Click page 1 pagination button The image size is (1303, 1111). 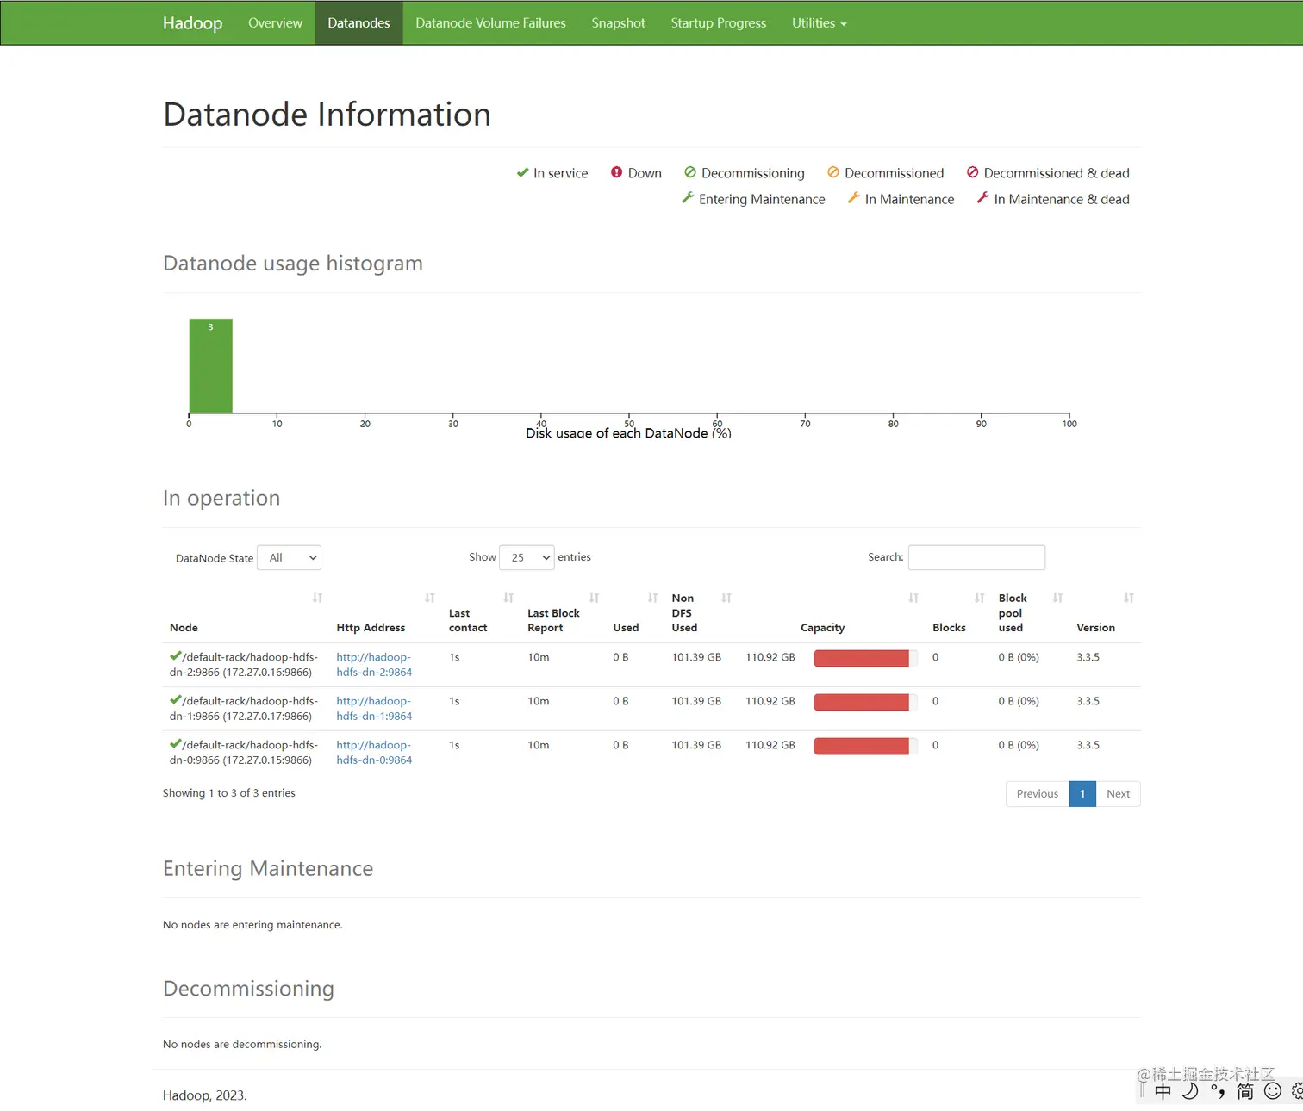[1082, 794]
